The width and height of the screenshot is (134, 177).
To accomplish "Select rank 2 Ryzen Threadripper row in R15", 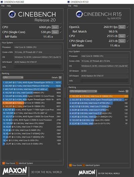I will (99, 100).
